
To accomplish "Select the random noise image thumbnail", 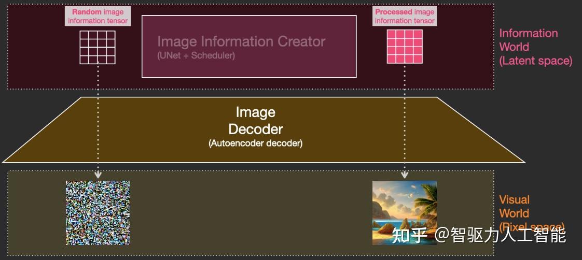I will click(98, 212).
